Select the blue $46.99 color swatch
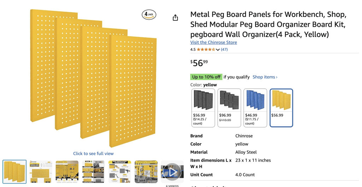 [255, 108]
